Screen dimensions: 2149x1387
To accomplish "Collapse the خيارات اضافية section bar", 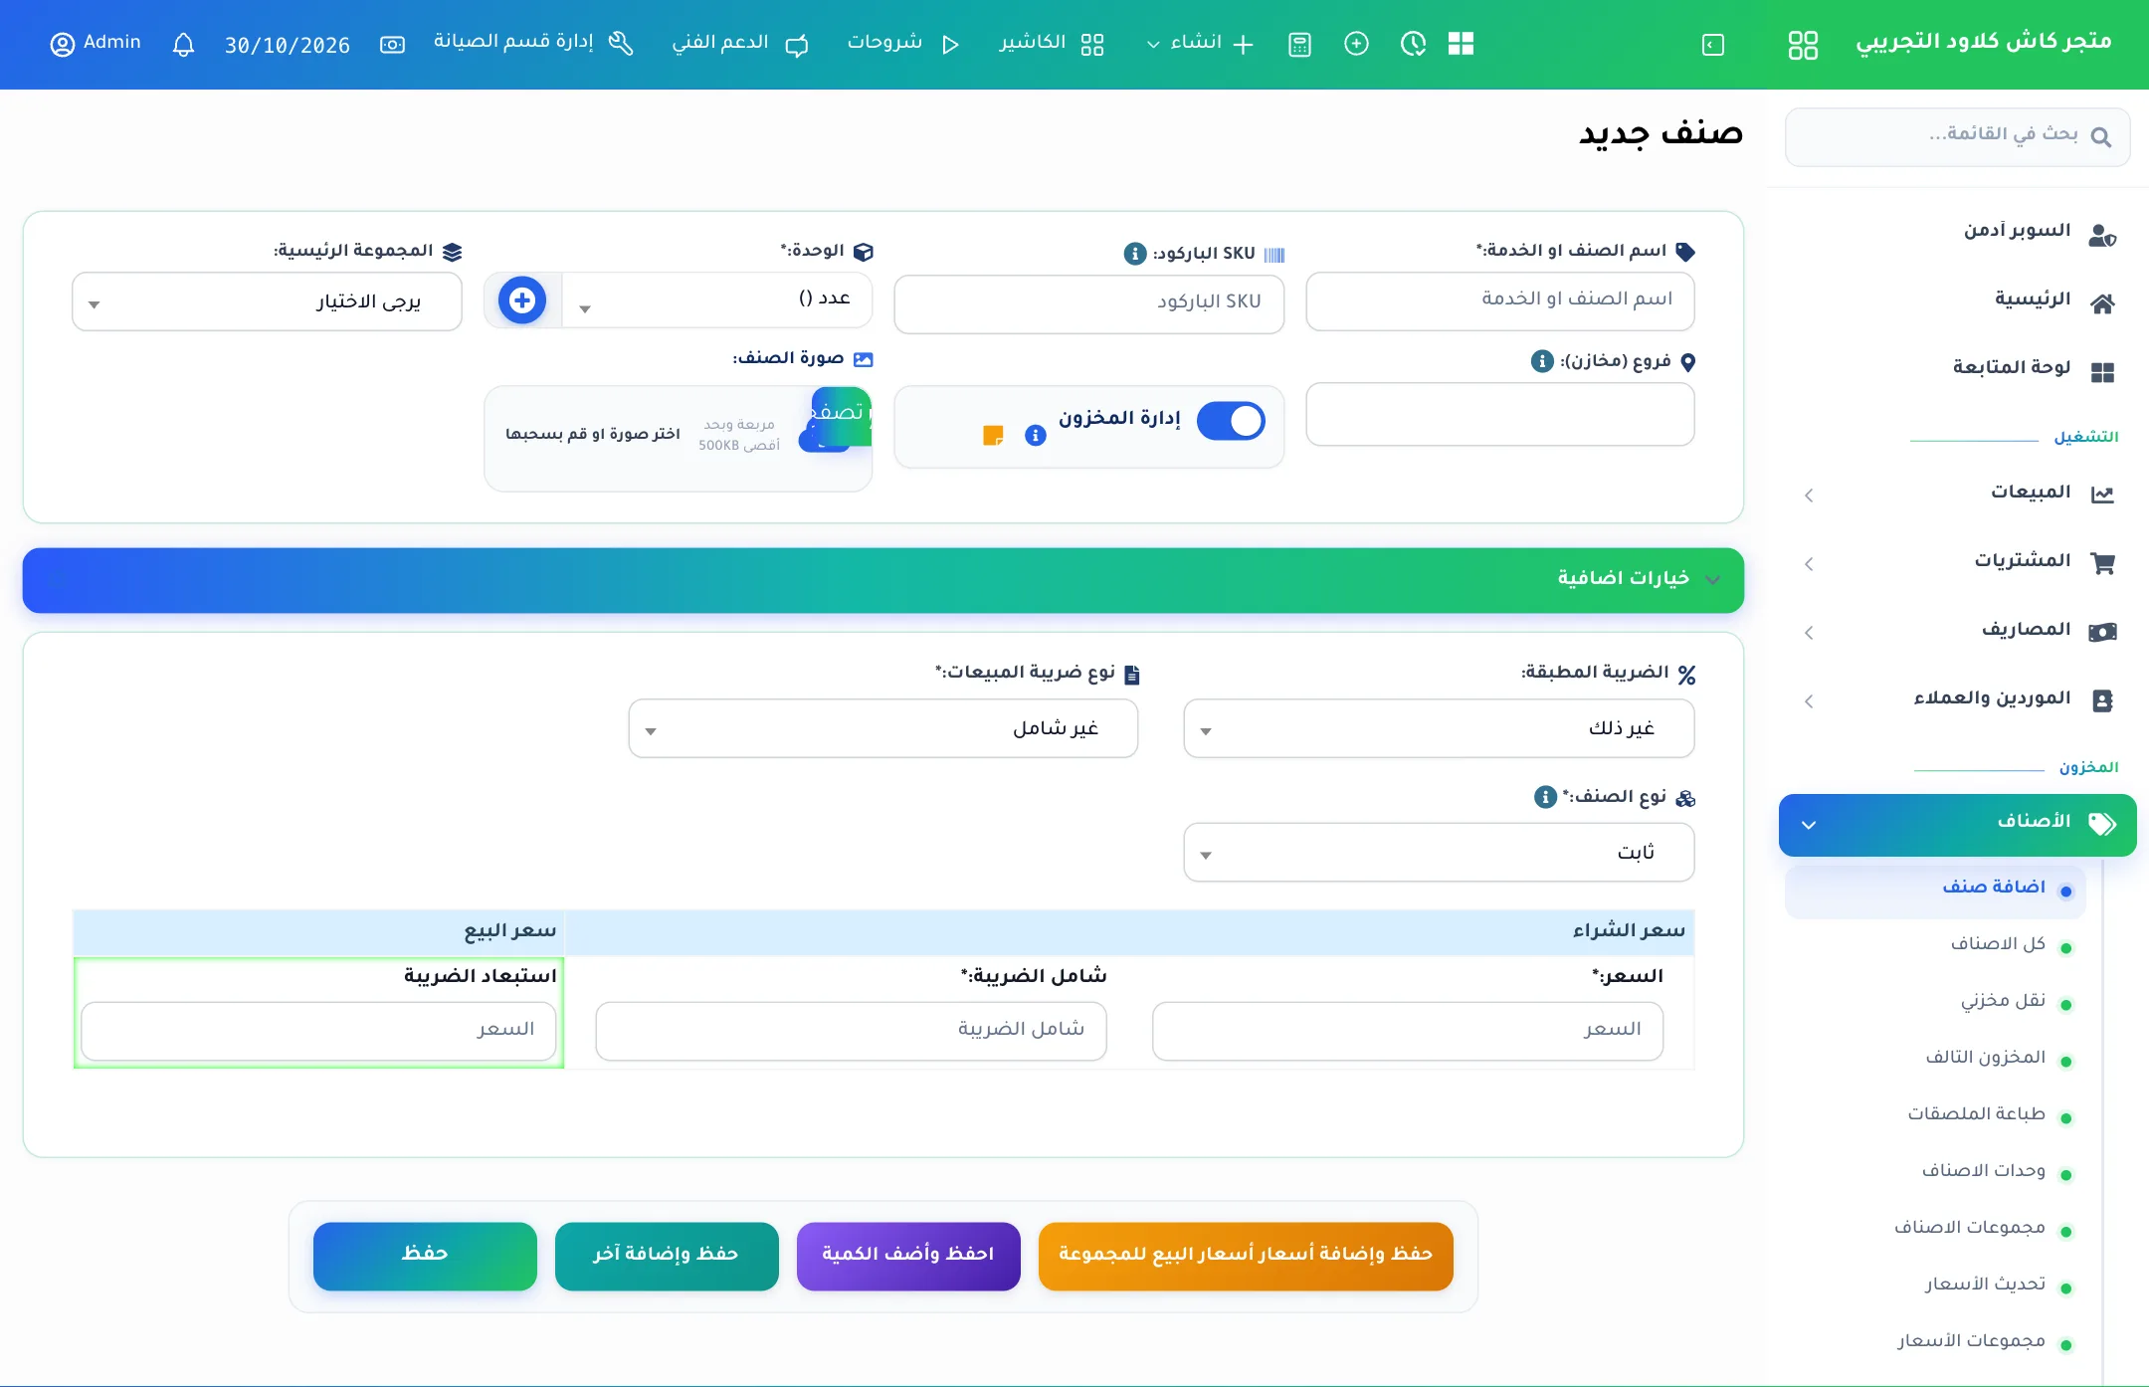I will point(883,580).
